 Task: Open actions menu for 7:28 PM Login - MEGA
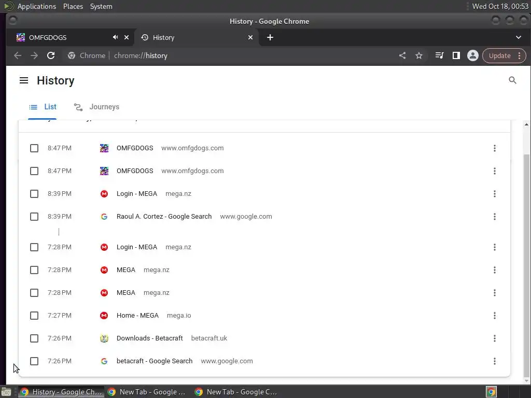point(494,247)
